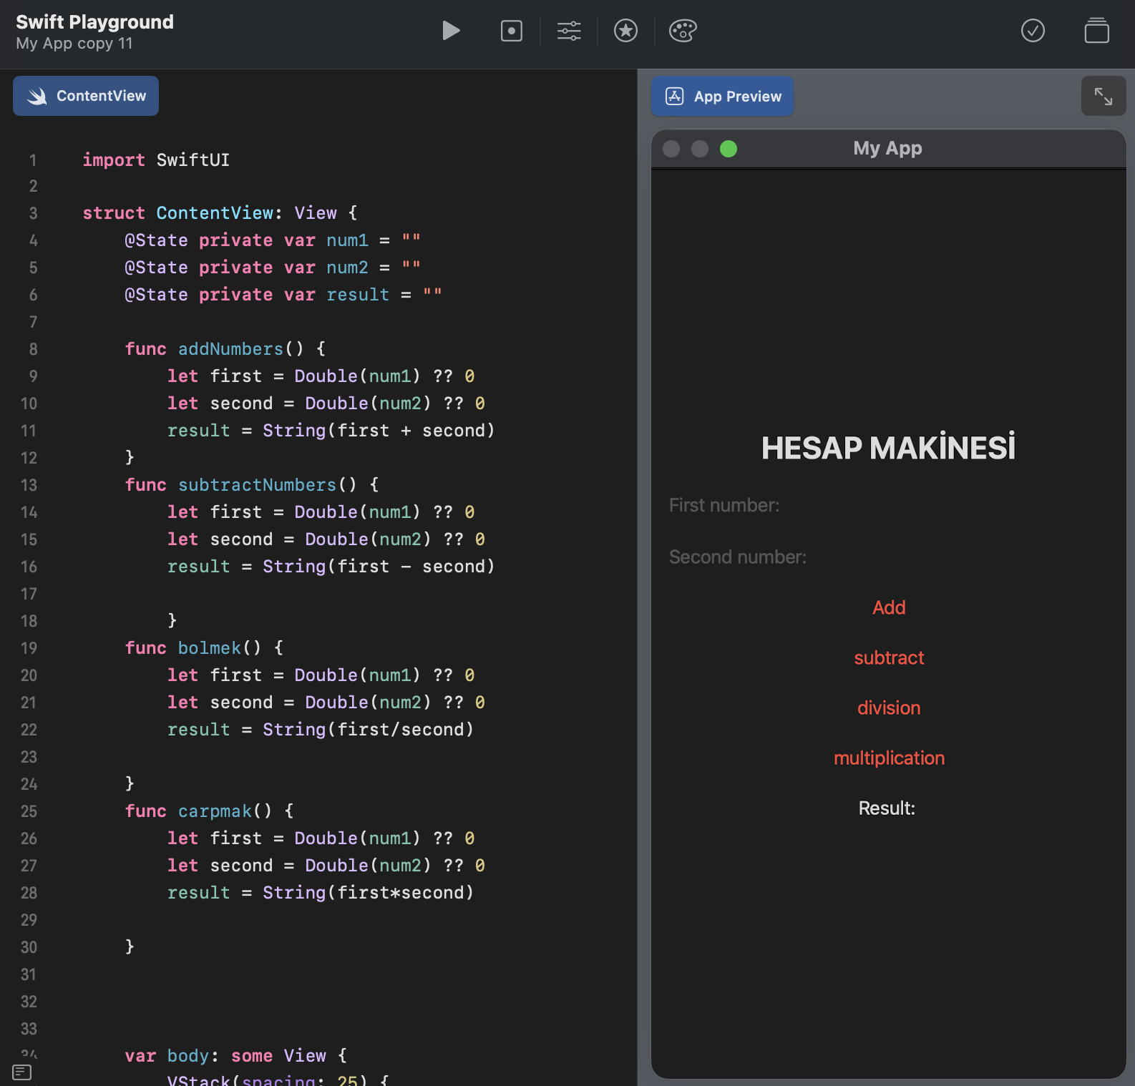Run the playground with the play button
Image resolution: width=1135 pixels, height=1086 pixels.
click(x=451, y=31)
